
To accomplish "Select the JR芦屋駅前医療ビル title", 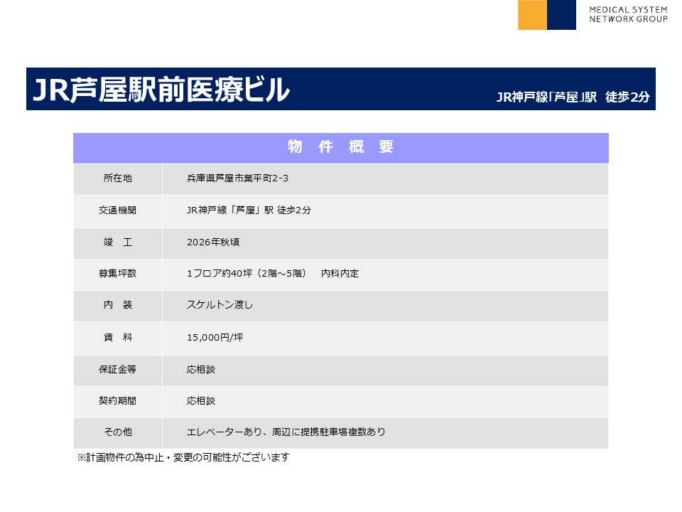I will 162,90.
